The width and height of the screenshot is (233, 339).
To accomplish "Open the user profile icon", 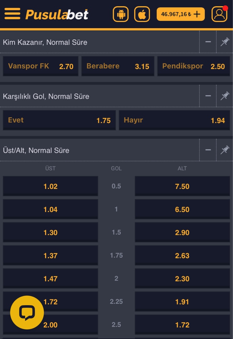I will [219, 14].
